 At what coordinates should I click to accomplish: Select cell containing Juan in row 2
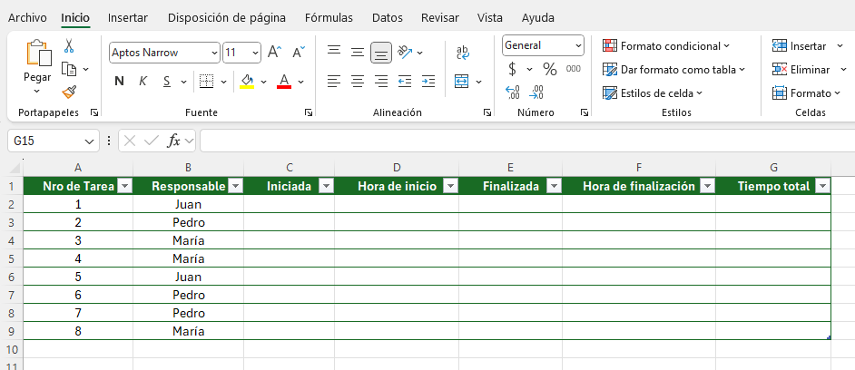pyautogui.click(x=188, y=204)
